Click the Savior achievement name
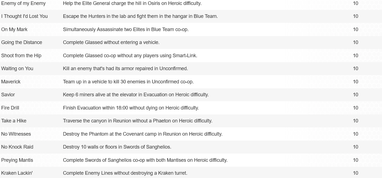The image size is (382, 178). [x=8, y=95]
